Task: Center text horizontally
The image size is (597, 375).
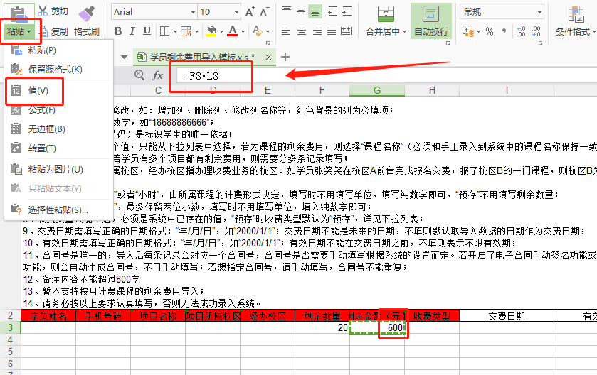Action: pyautogui.click(x=302, y=31)
